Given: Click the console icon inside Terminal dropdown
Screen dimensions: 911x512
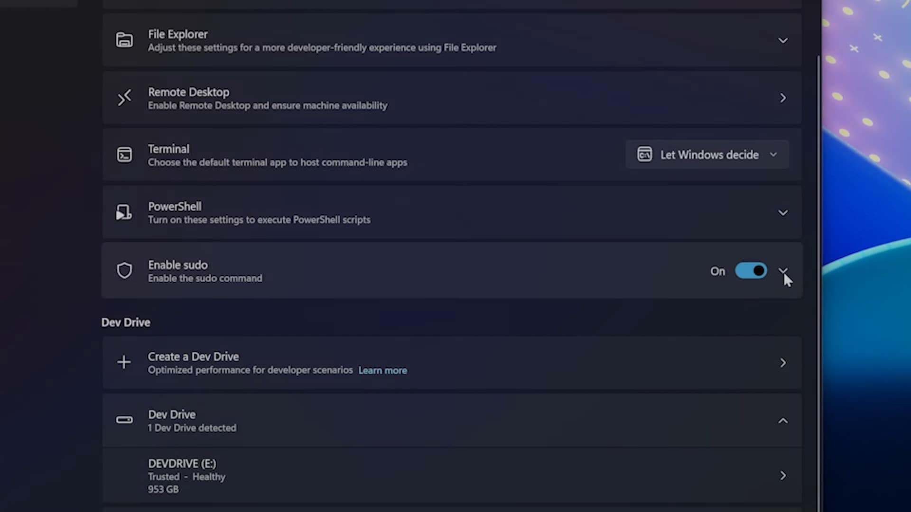Looking at the screenshot, I should point(644,155).
